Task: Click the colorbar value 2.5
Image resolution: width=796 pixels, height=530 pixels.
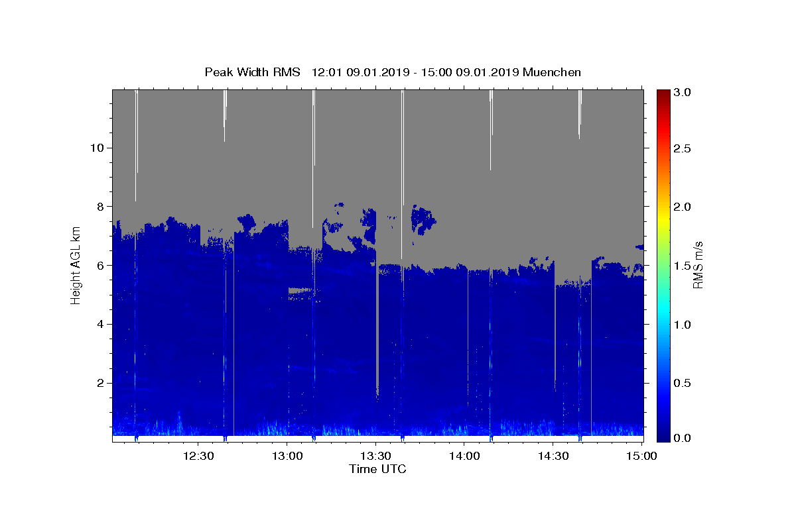Action: click(683, 148)
